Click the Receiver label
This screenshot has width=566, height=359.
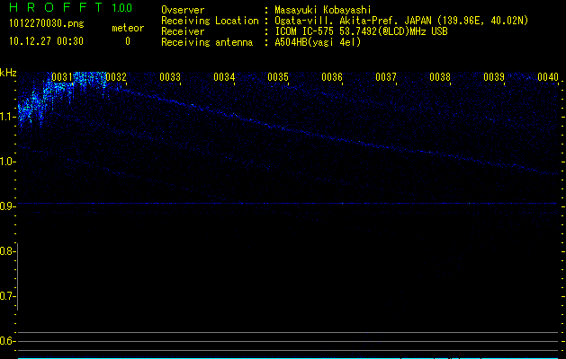(183, 31)
